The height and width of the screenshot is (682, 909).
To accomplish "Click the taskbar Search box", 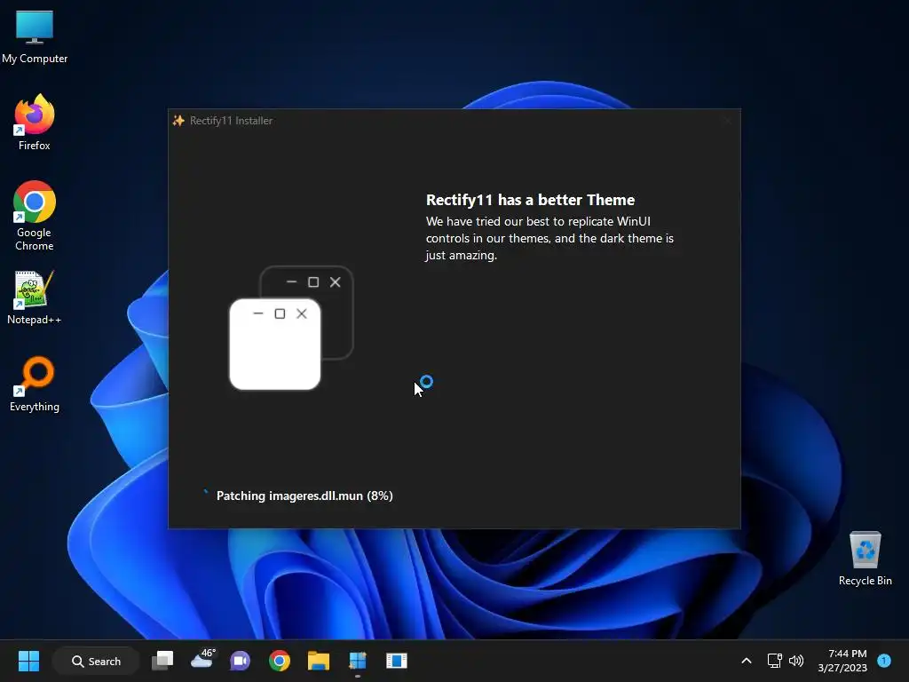I will tap(96, 661).
